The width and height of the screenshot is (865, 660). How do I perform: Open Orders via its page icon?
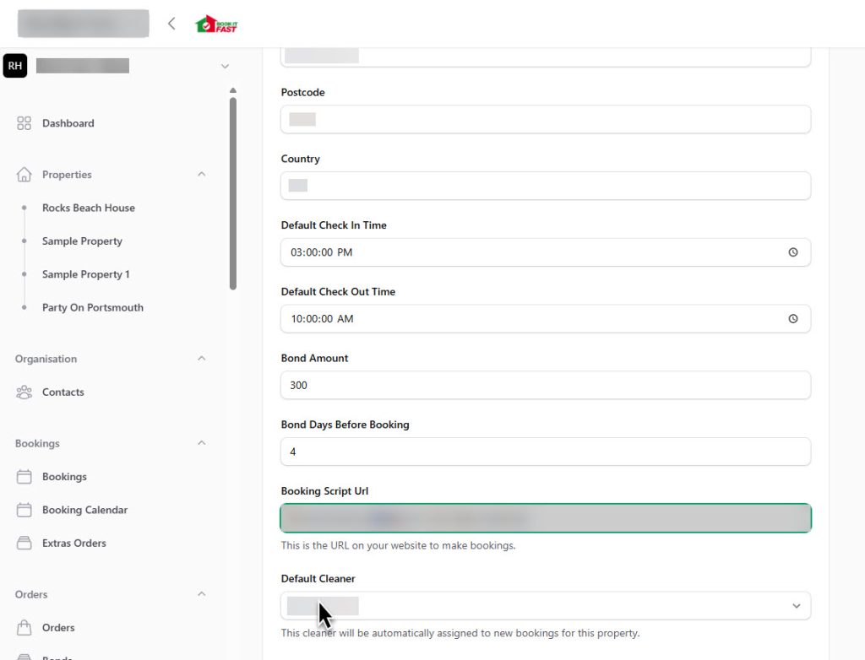24,627
